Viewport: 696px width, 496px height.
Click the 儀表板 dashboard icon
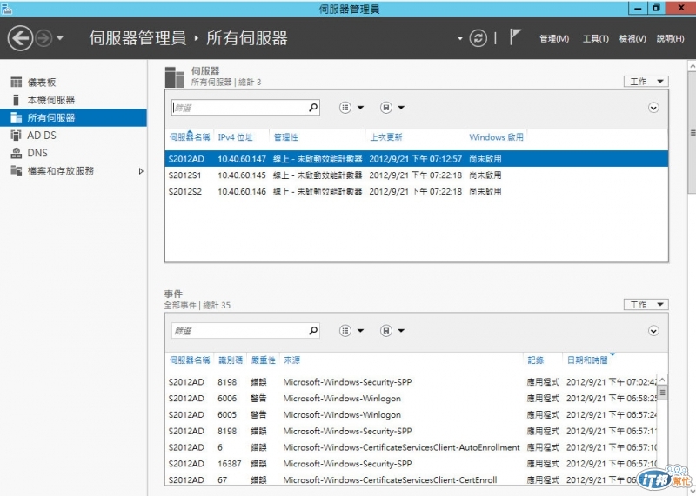pyautogui.click(x=16, y=82)
